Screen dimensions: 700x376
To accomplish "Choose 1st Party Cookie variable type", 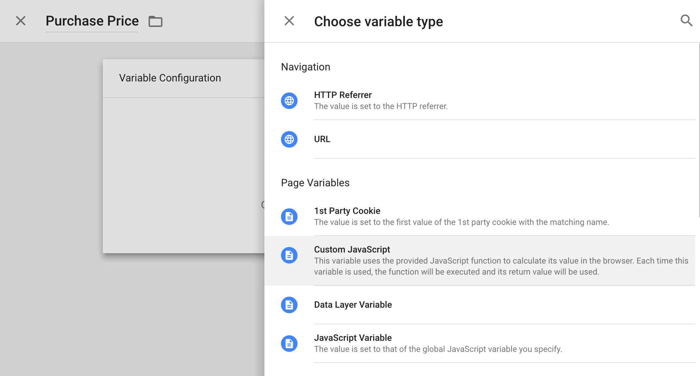I will [480, 217].
